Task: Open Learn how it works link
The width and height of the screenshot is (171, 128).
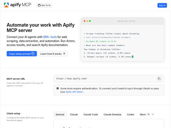Action: pos(53,54)
